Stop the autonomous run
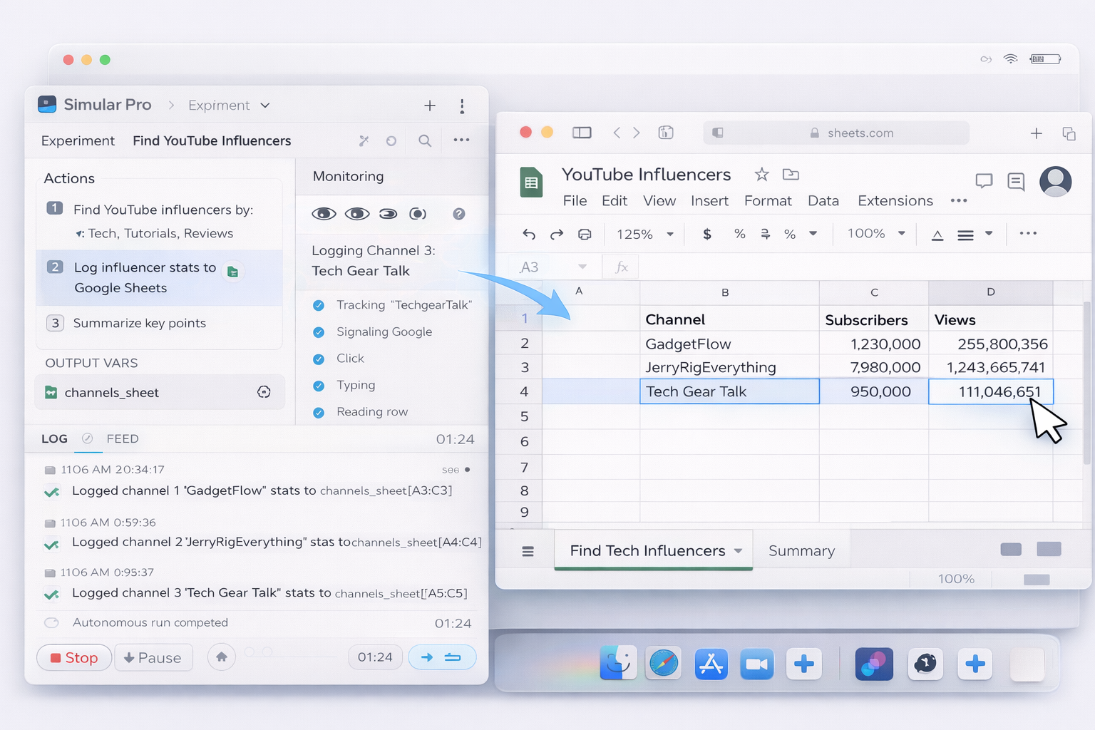This screenshot has height=730, width=1095. (74, 657)
